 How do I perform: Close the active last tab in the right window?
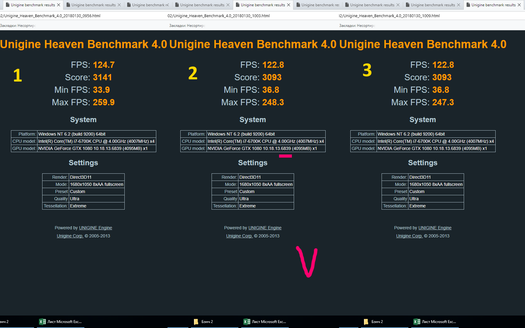519,5
